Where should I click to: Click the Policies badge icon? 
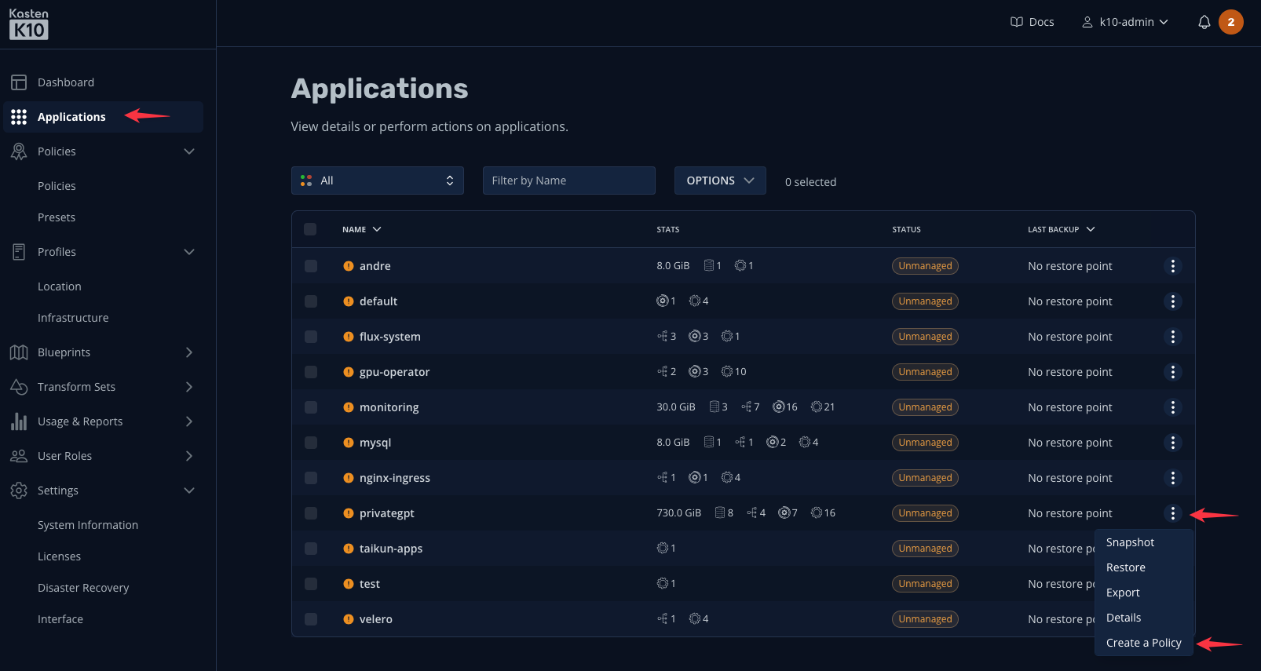(x=19, y=151)
